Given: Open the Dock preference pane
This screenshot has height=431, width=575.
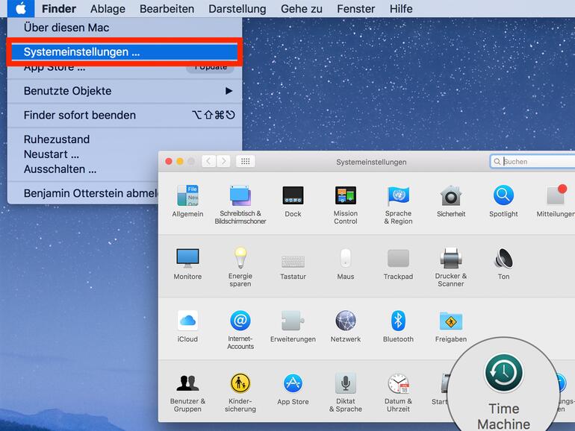Looking at the screenshot, I should pos(293,201).
